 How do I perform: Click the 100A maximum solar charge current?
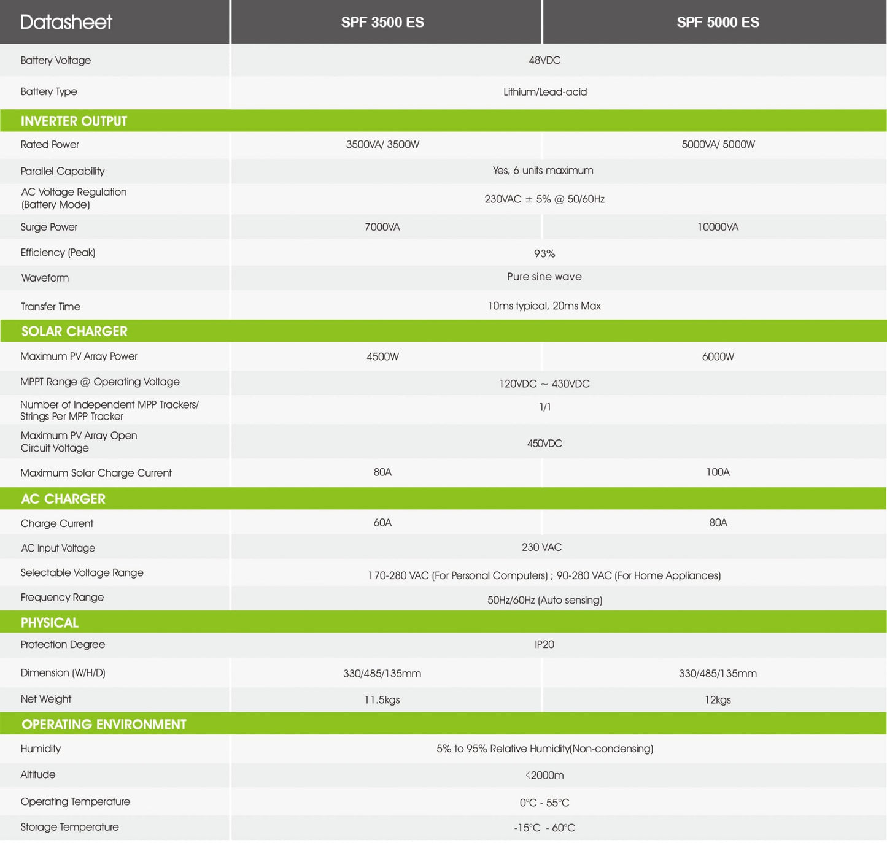(x=718, y=472)
